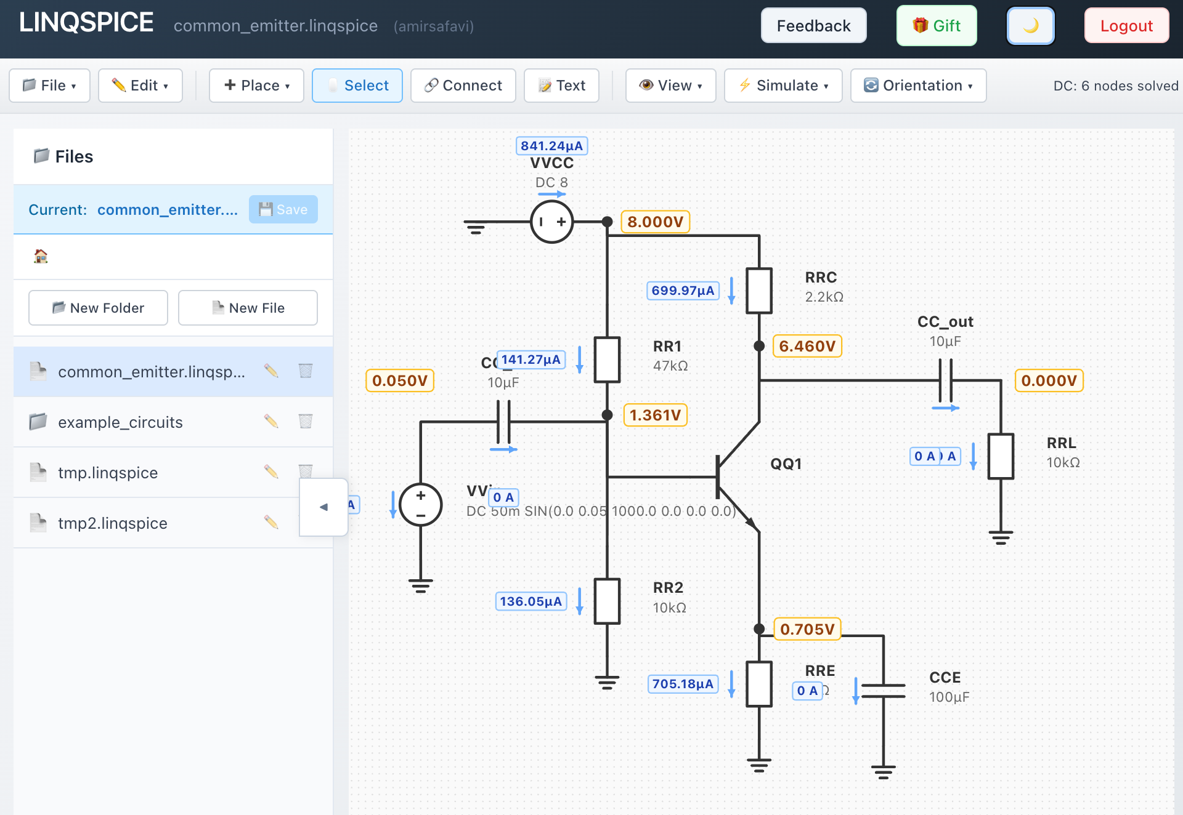1183x815 pixels.
Task: Toggle dark mode with moon button
Action: (1030, 26)
